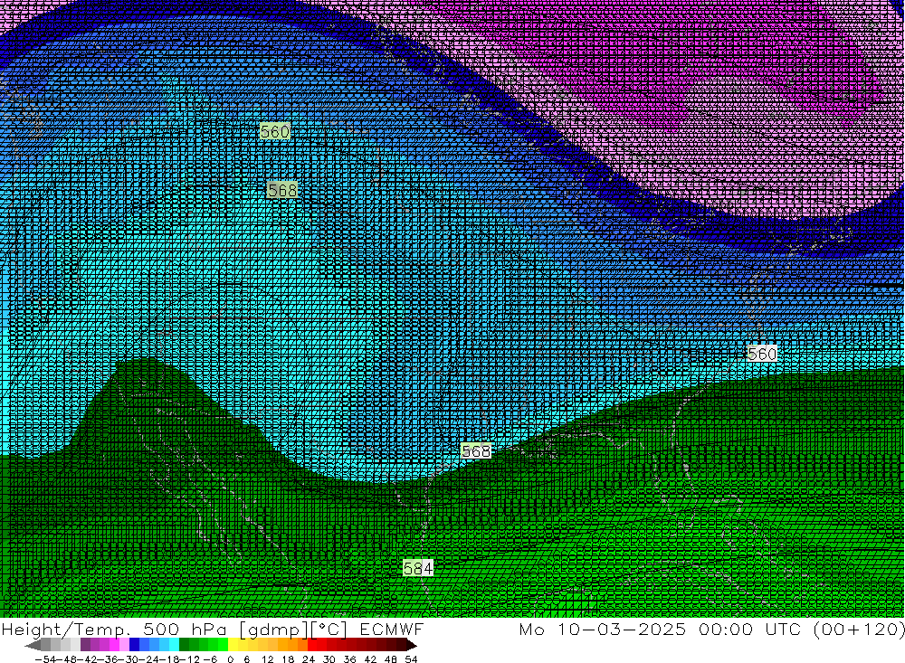Click the '500 hPa' level text
Viewport: 905px width, 663px height.
(186, 629)
